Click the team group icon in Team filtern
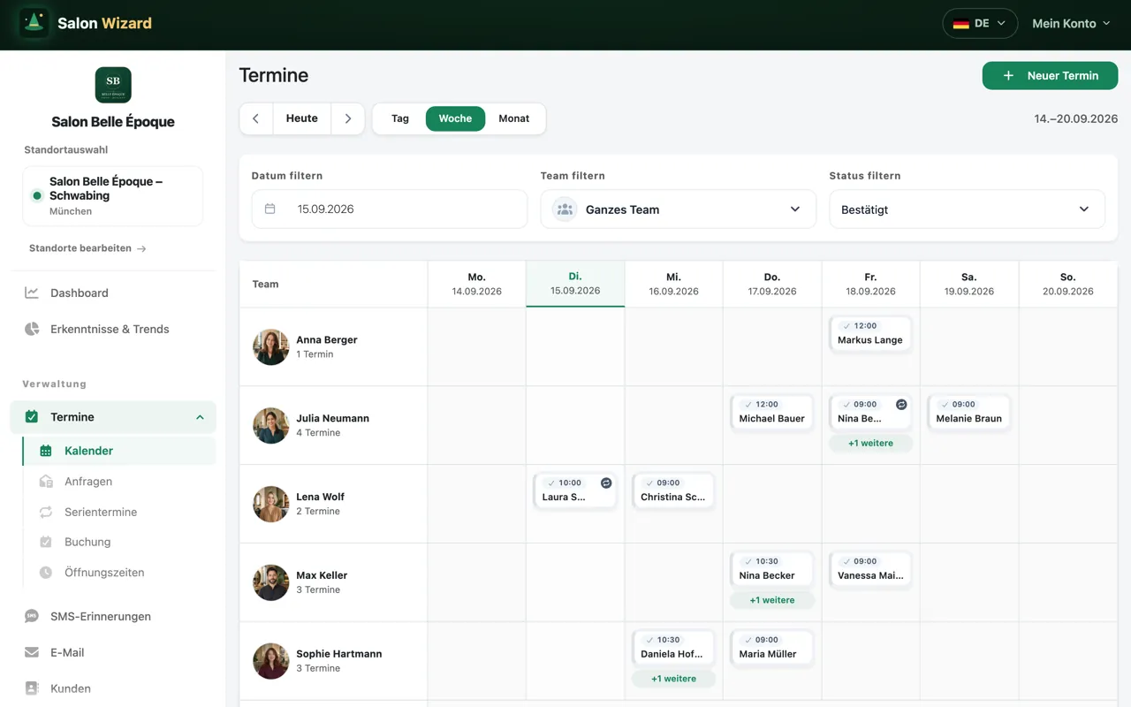This screenshot has width=1131, height=707. pyautogui.click(x=565, y=209)
